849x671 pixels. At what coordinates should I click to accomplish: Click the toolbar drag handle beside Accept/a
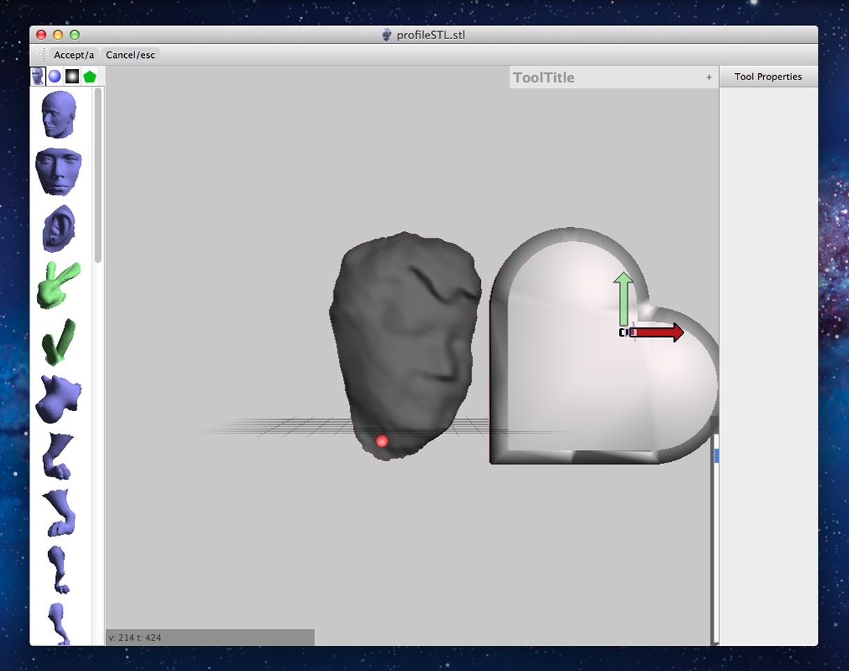43,55
